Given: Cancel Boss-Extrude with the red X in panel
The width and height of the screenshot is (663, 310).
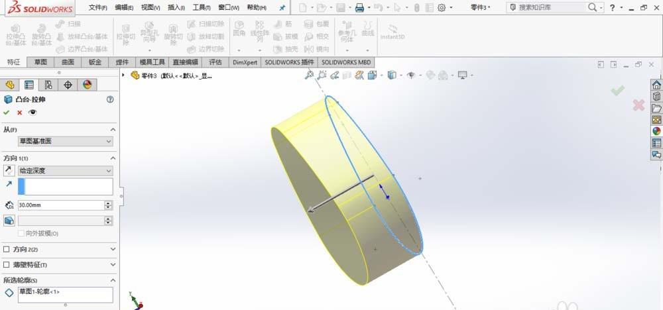Looking at the screenshot, I should tap(19, 113).
